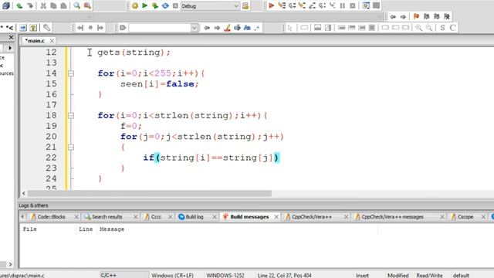Open Find with the magnifier icon
Viewport: 494px width, 278px height.
[77, 5]
